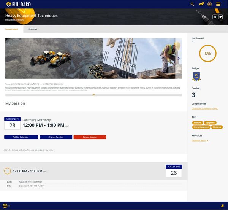228x210 pixels.
Task: Open the messages envelope icon
Action: point(201,4)
